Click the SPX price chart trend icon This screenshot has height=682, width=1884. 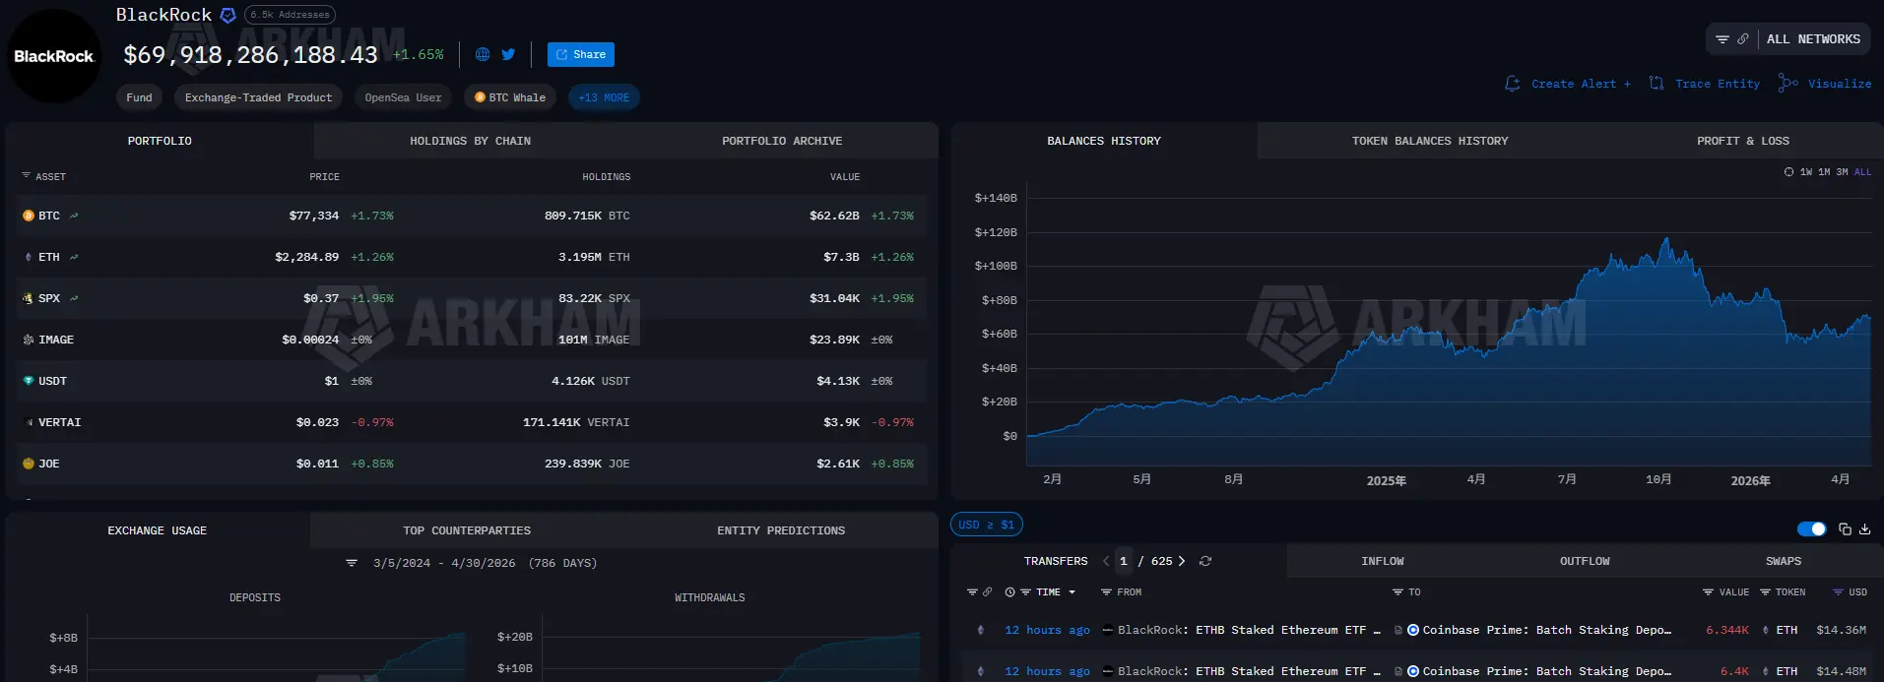coord(74,298)
